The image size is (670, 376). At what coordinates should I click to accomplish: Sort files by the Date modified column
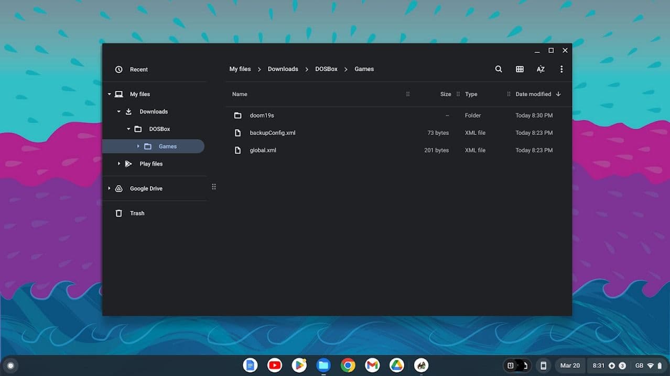[x=533, y=94]
